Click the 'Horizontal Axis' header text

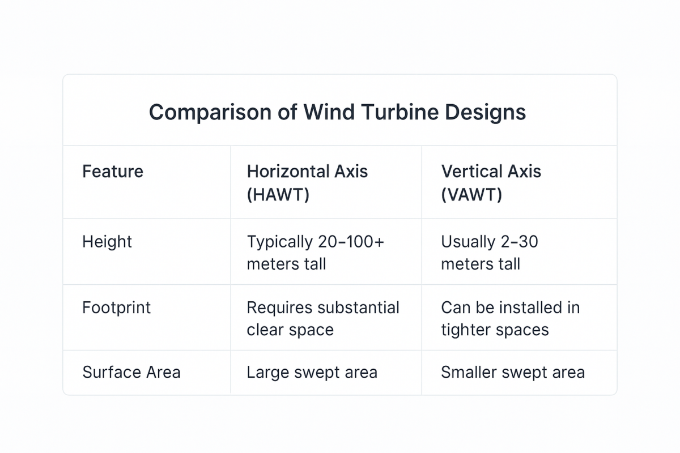pyautogui.click(x=307, y=172)
